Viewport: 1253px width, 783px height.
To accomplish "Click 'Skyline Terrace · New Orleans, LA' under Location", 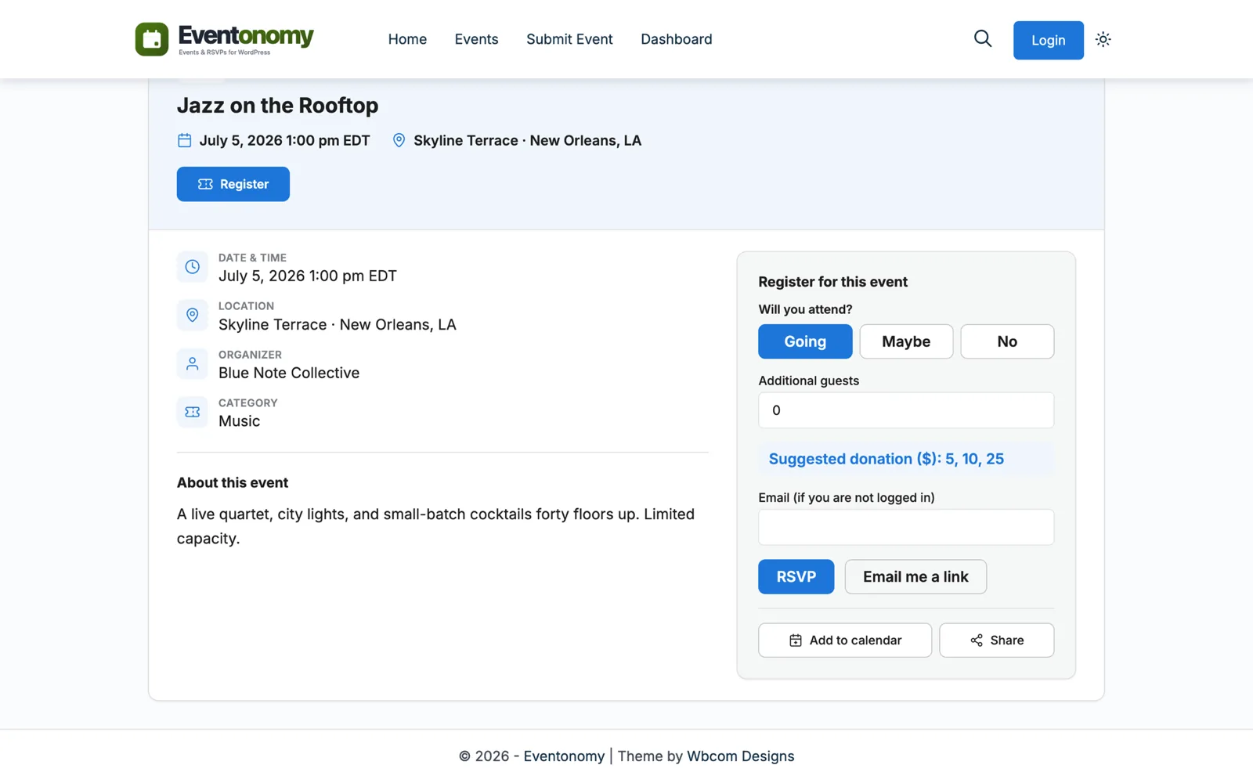I will click(x=337, y=324).
